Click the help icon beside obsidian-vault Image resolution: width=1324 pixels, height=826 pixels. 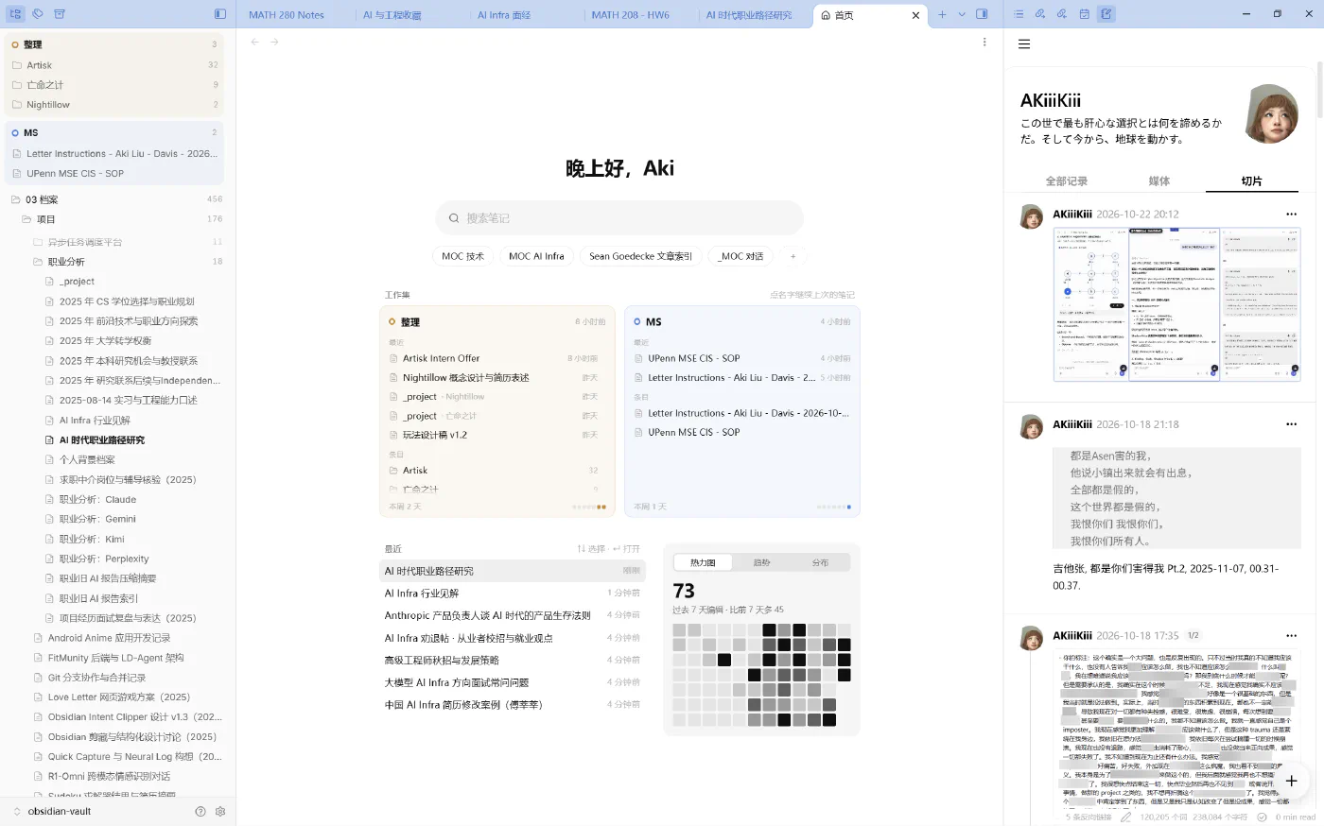[200, 811]
